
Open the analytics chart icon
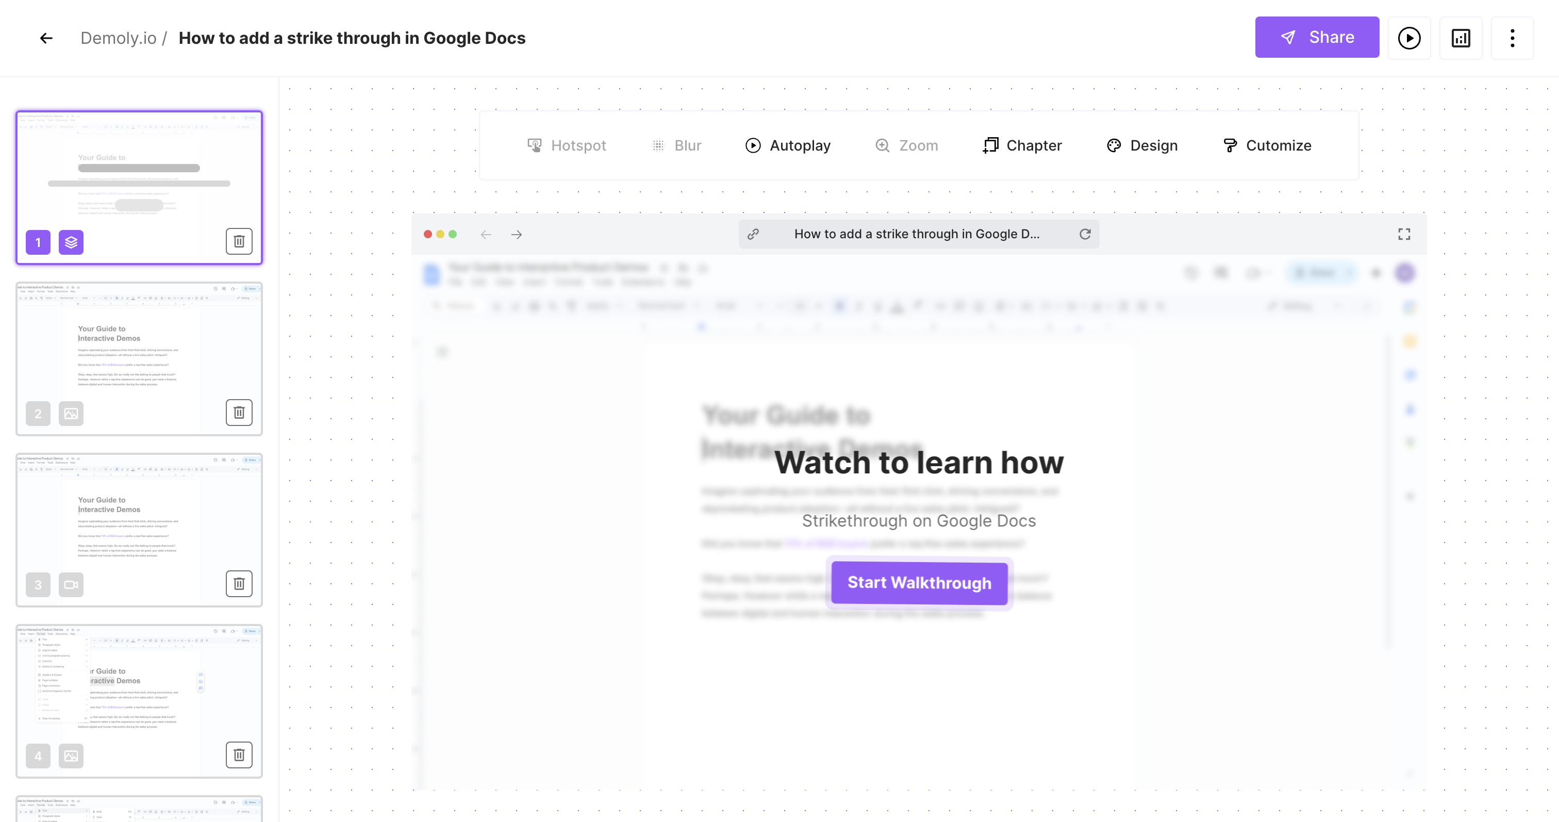(x=1461, y=38)
